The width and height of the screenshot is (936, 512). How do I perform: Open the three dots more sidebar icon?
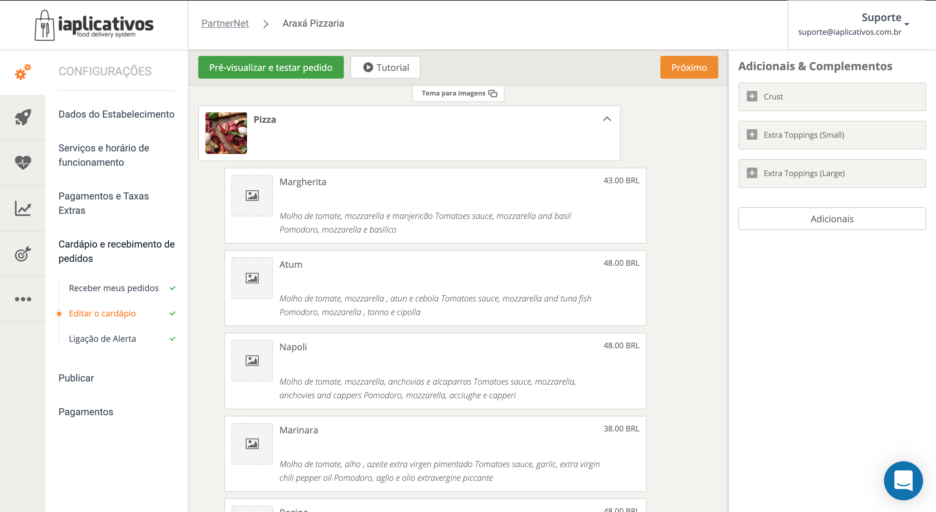(x=23, y=299)
